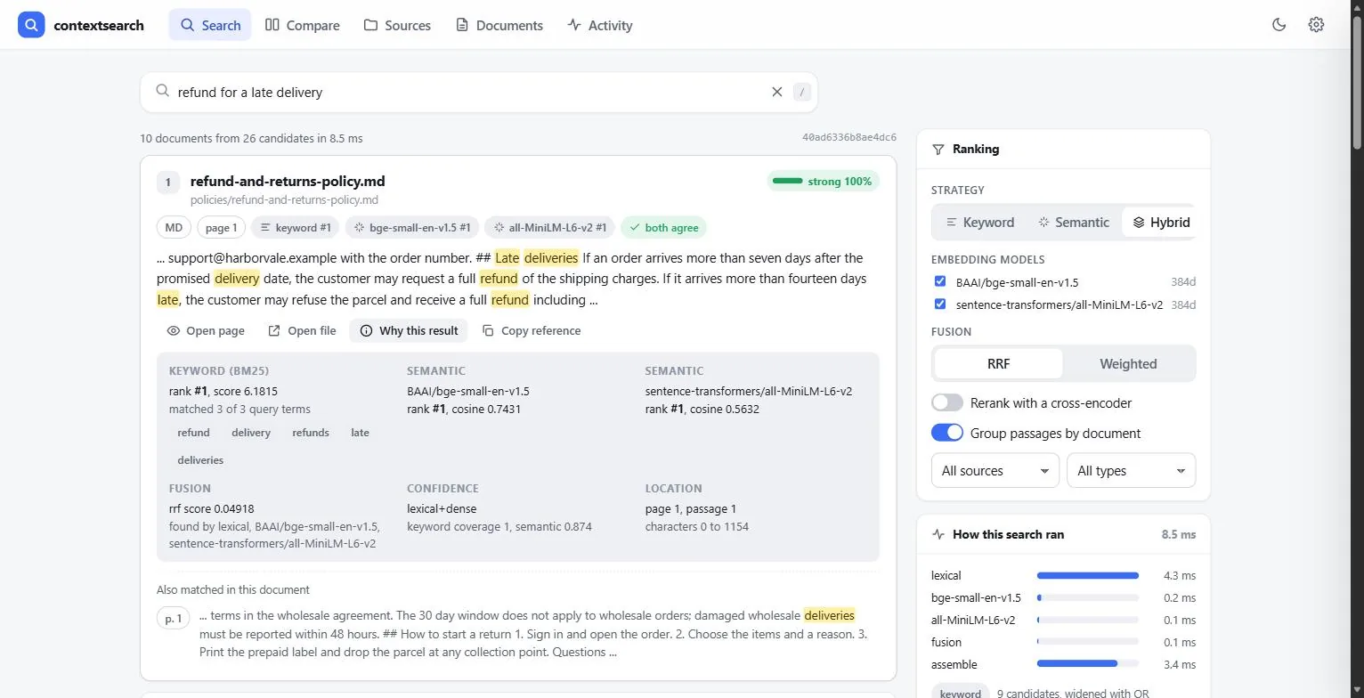Image resolution: width=1364 pixels, height=698 pixels.
Task: Toggle Why this result explanation
Action: pos(409,330)
